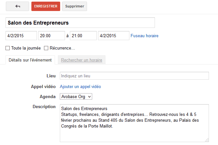The image size is (218, 145).
Task: Focus the Lieu location field
Action: click(134, 76)
